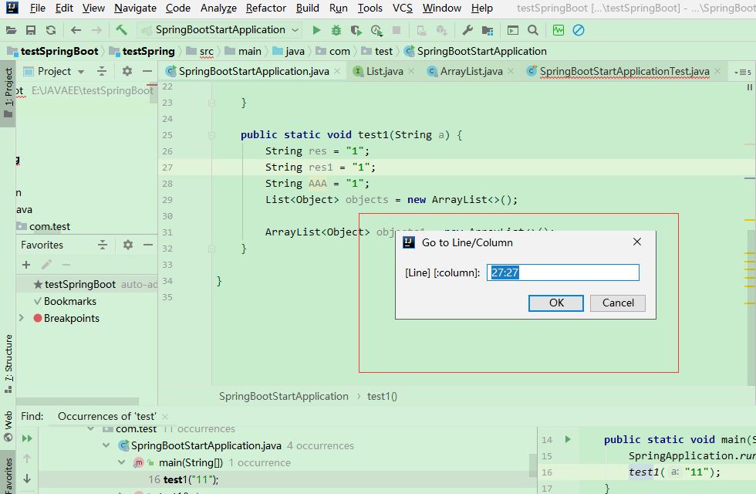The width and height of the screenshot is (756, 494).
Task: Close the SpringBootStartApplication.java tab
Action: click(x=337, y=71)
